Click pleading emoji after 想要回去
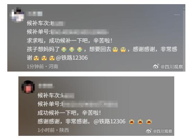The image size is (193, 140). 115,49
